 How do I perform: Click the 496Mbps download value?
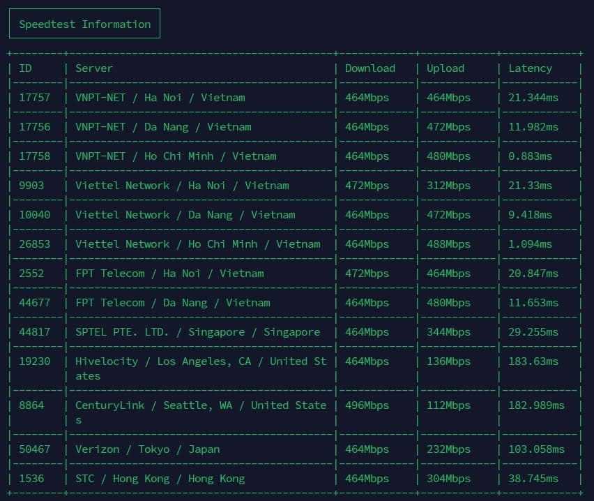point(367,405)
